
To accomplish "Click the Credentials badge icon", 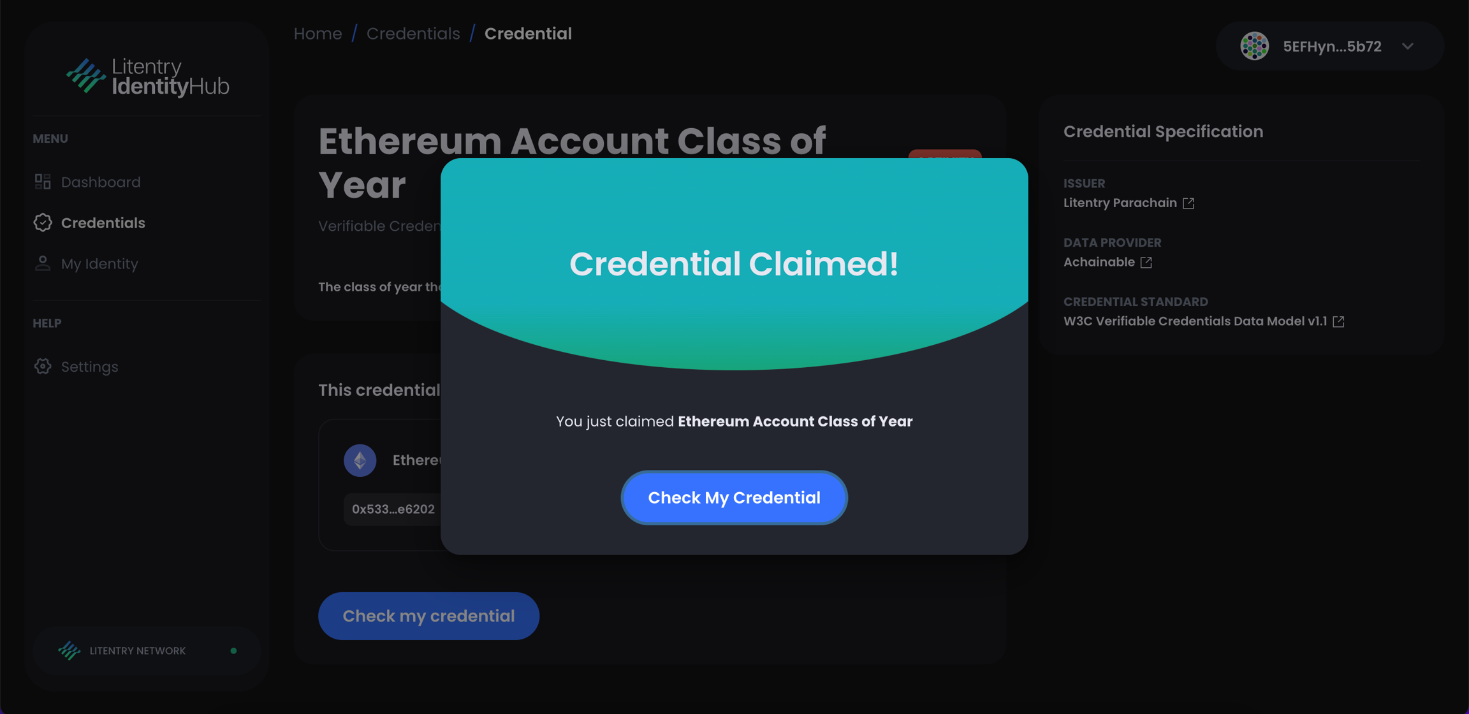I will [43, 222].
